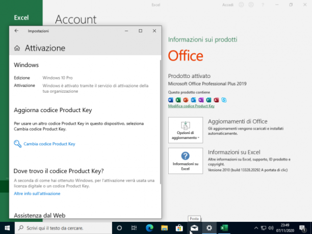Click the Skype icon in product list

click(224, 100)
